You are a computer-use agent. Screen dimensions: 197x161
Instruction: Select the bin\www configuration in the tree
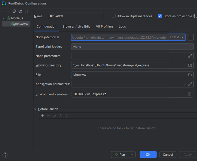[x=16, y=24]
